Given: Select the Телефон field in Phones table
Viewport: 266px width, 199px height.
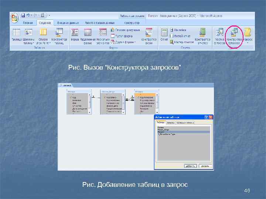Looking at the screenshot, I should click(x=144, y=109).
